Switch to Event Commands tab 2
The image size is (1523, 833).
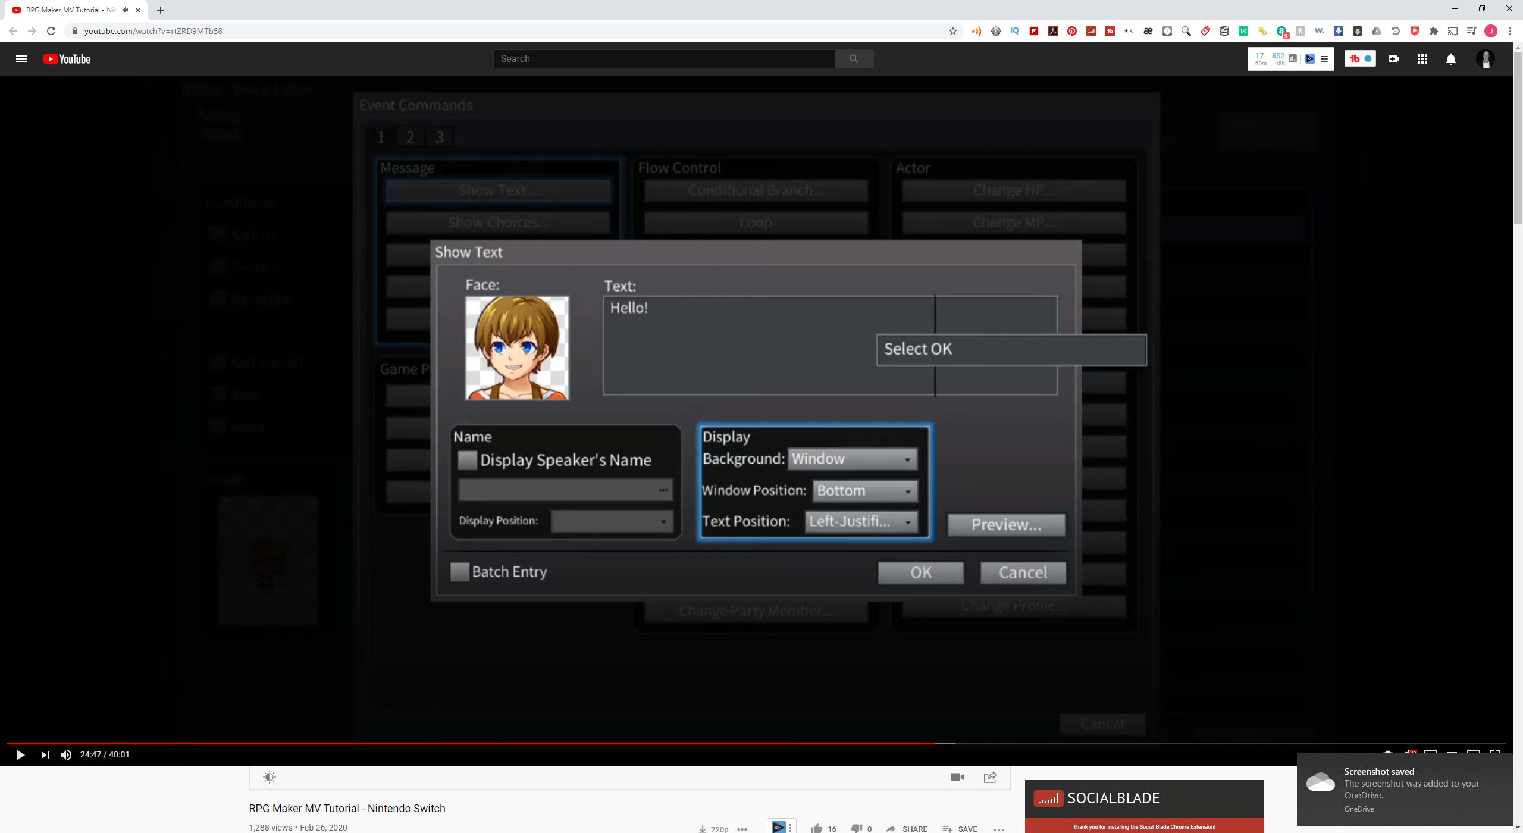click(x=410, y=137)
